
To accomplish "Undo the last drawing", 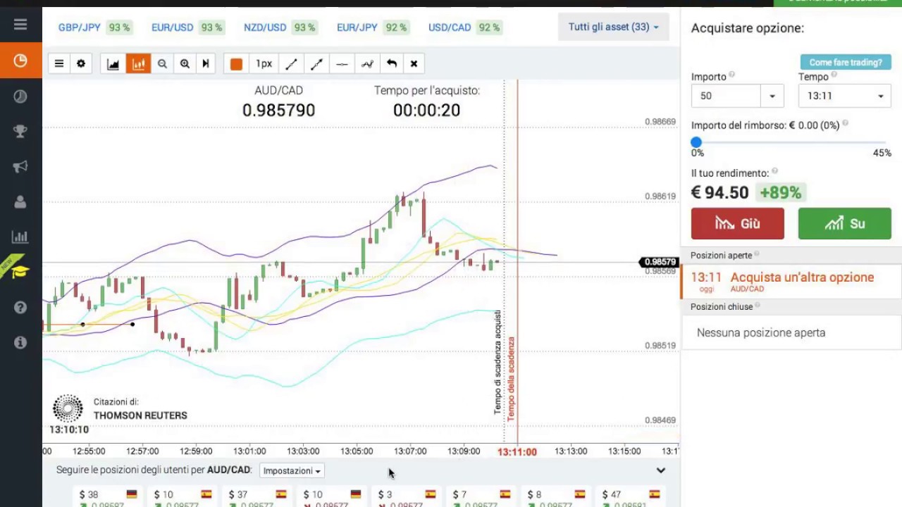I will (x=392, y=64).
